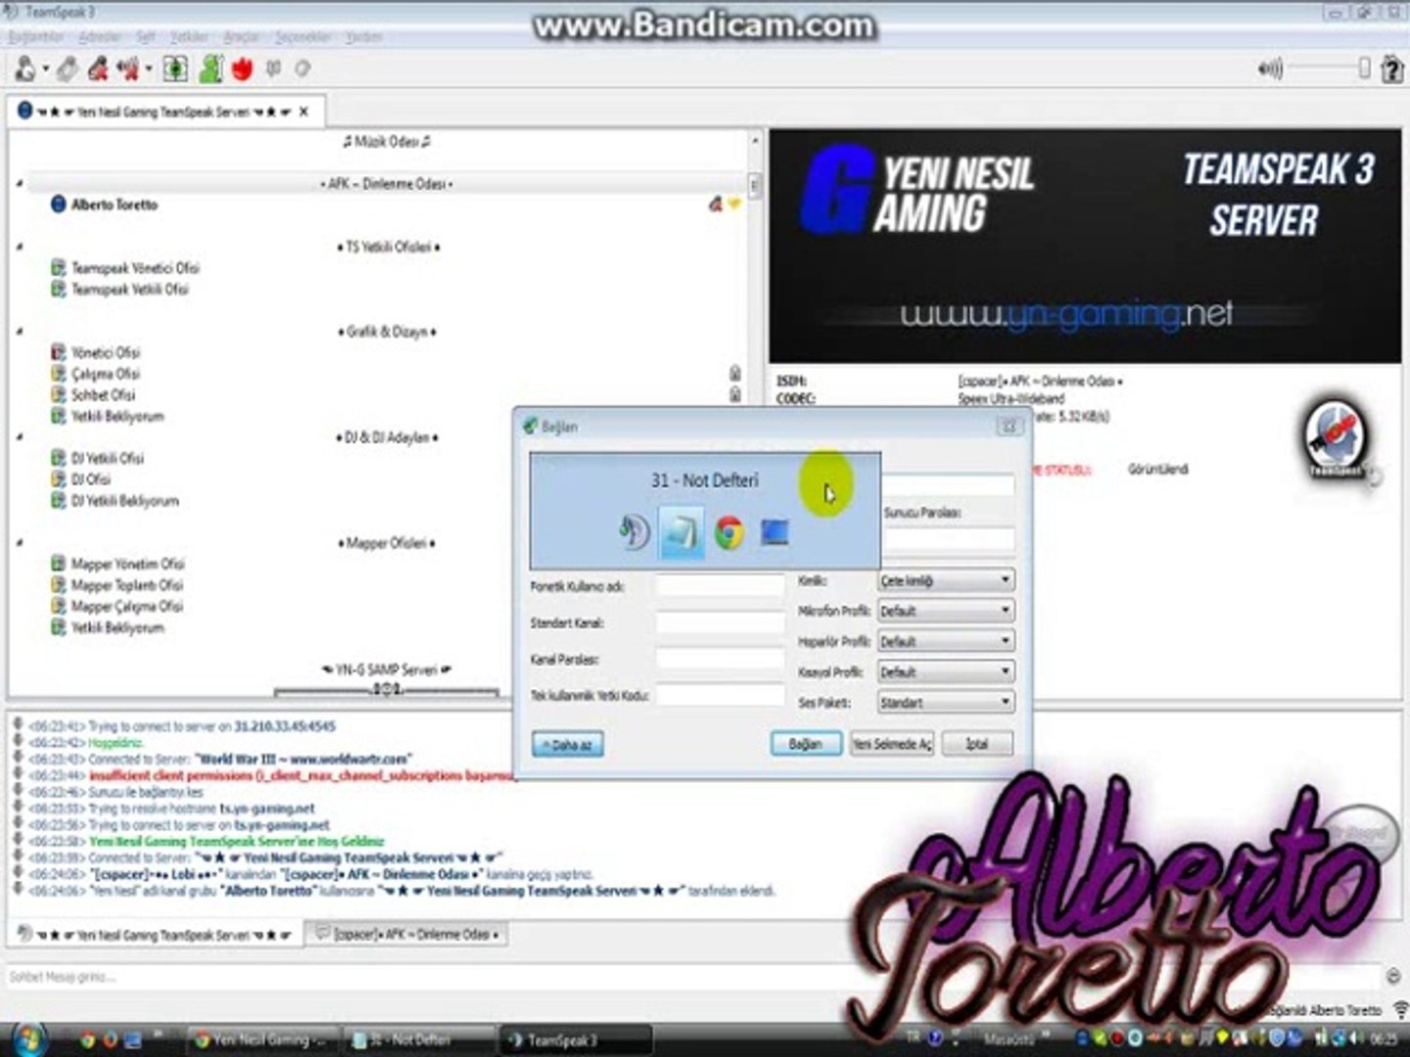Screen dimensions: 1410x1057
Task: Click the help question mark icon
Action: (1391, 69)
